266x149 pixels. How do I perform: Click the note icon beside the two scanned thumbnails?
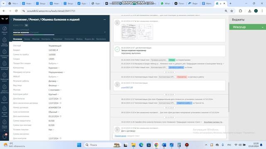(117, 23)
